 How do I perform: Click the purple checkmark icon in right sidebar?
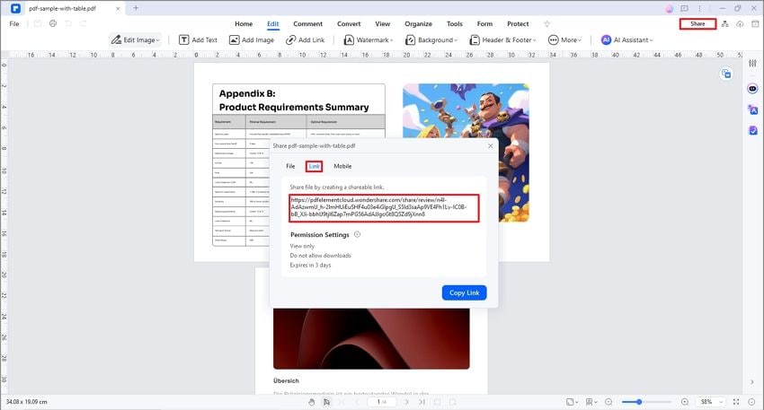coord(753,130)
